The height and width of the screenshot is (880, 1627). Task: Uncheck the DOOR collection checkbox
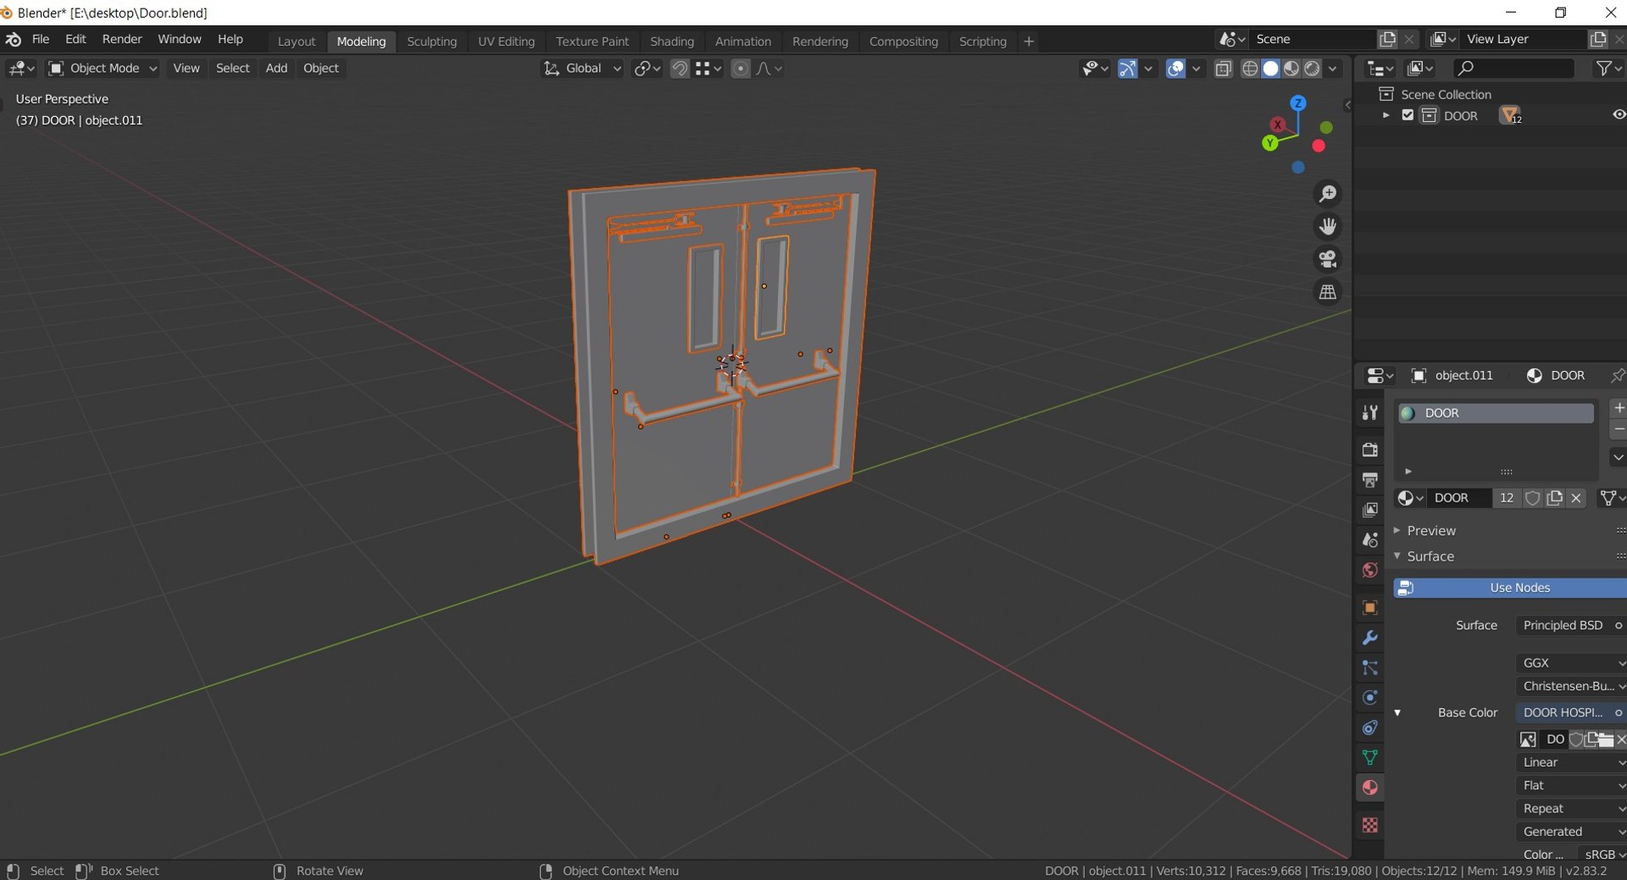(1408, 115)
